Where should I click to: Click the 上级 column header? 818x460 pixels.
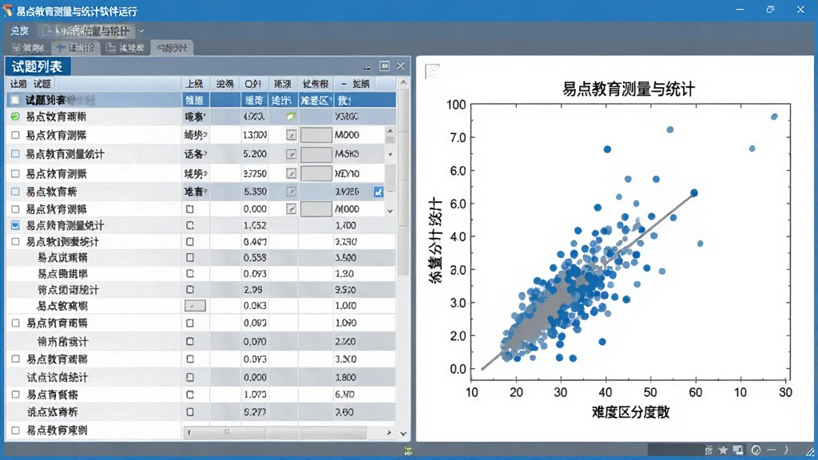pyautogui.click(x=195, y=84)
